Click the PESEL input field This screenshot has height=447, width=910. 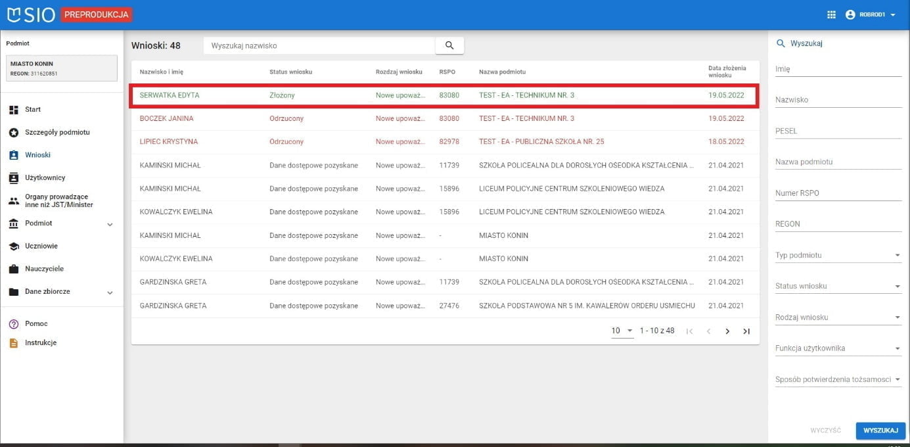(838, 131)
